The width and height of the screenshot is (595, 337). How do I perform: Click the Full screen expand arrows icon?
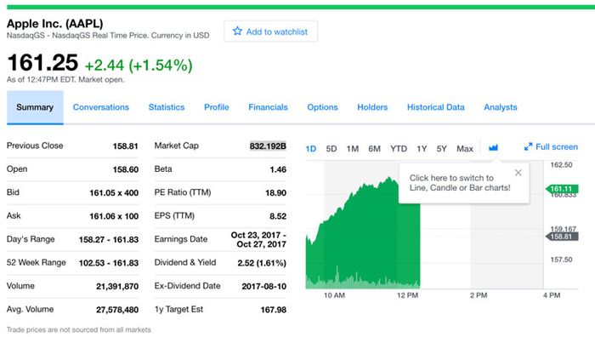coord(528,146)
